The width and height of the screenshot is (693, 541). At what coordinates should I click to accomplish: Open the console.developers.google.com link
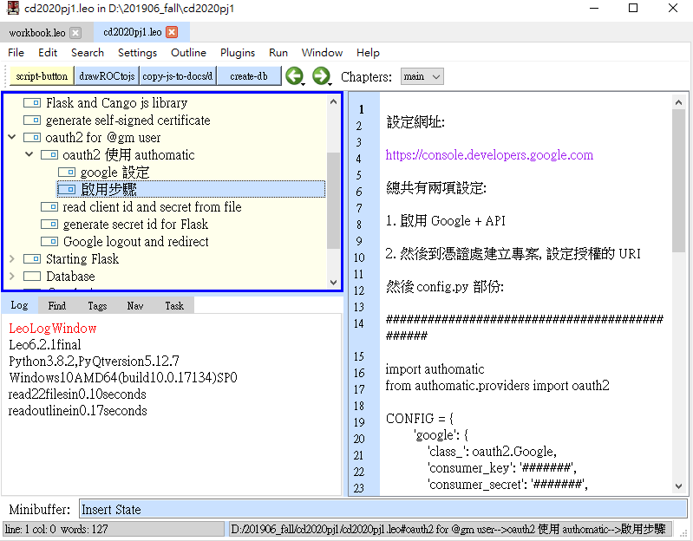(x=489, y=155)
